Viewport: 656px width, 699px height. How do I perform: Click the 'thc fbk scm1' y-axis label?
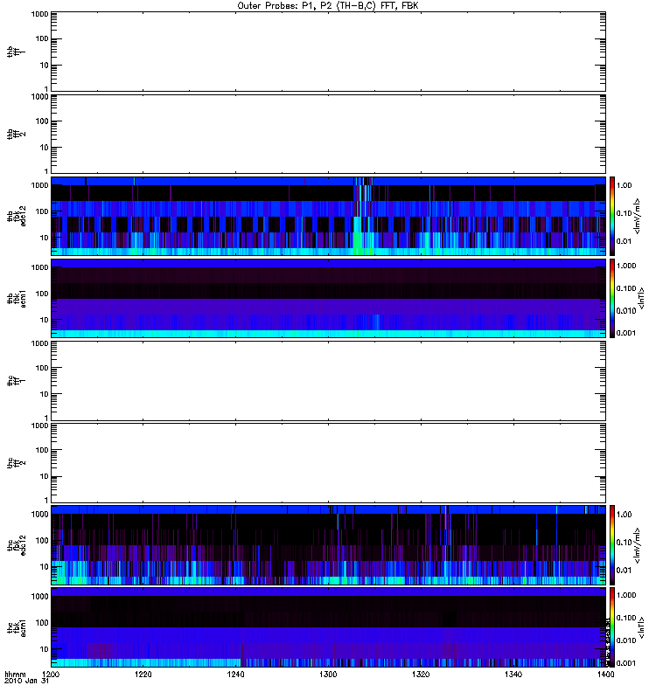[x=17, y=627]
